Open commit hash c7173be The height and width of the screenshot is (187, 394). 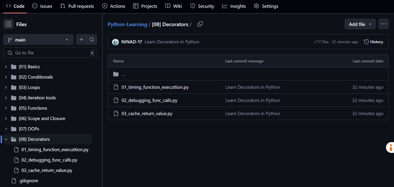click(322, 42)
